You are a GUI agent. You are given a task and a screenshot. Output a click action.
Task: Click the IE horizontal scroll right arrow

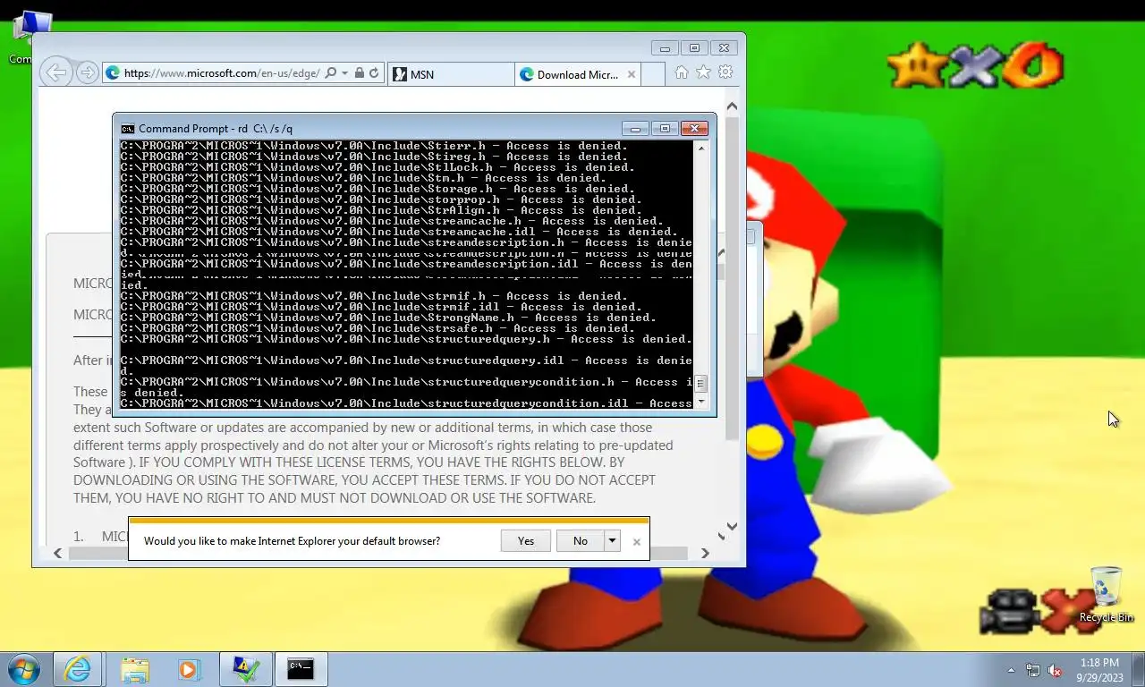coord(705,553)
